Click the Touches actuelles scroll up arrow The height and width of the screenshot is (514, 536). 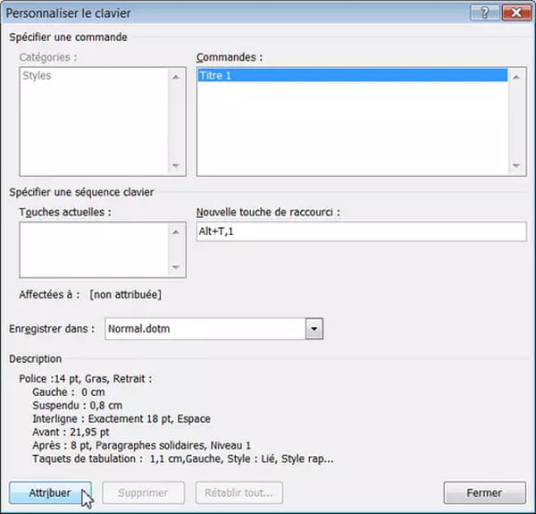[176, 232]
